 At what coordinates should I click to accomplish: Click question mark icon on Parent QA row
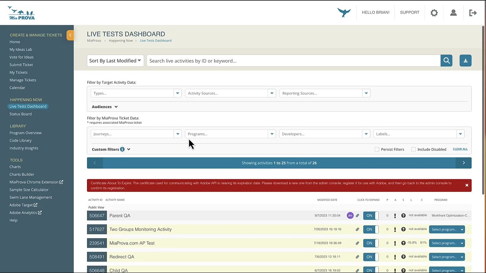(x=403, y=215)
